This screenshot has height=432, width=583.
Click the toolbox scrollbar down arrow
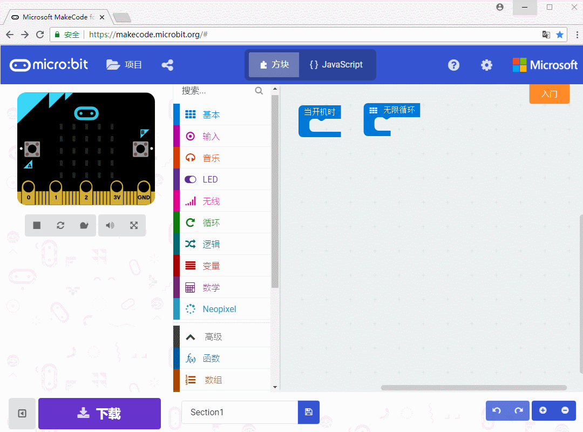[275, 387]
